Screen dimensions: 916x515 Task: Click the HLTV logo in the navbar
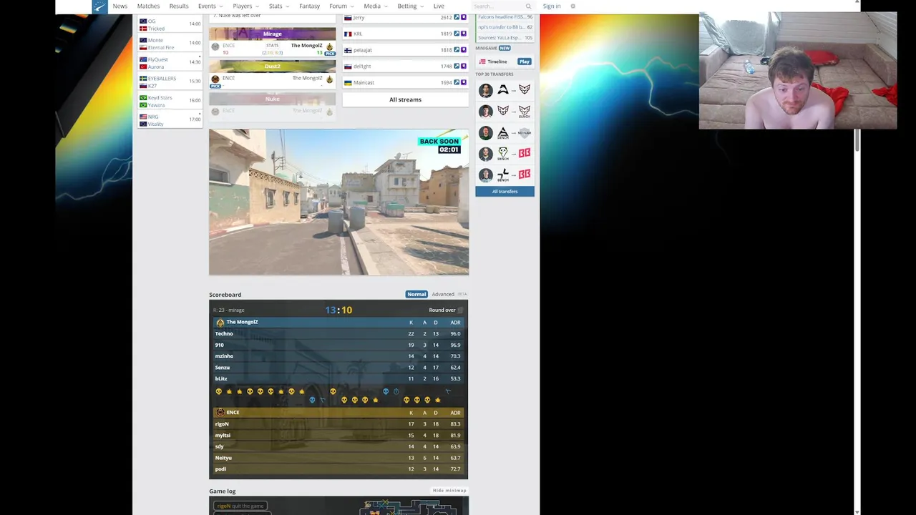(99, 6)
